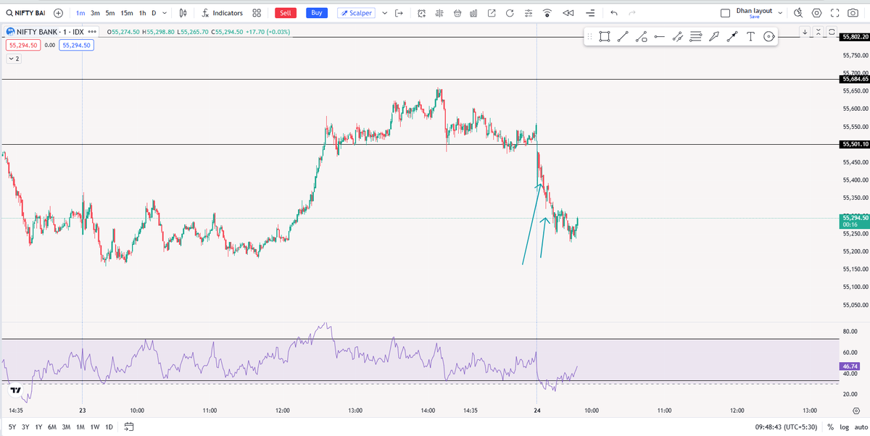The image size is (870, 436).
Task: Open the option chain ladder icon
Action: tap(439, 13)
